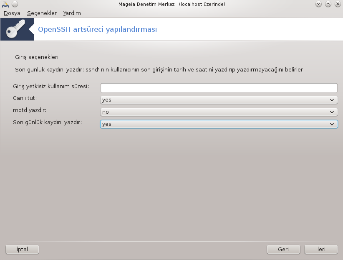The image size is (343, 260).
Task: Expand the motd yazdır dropdown
Action: 219,112
